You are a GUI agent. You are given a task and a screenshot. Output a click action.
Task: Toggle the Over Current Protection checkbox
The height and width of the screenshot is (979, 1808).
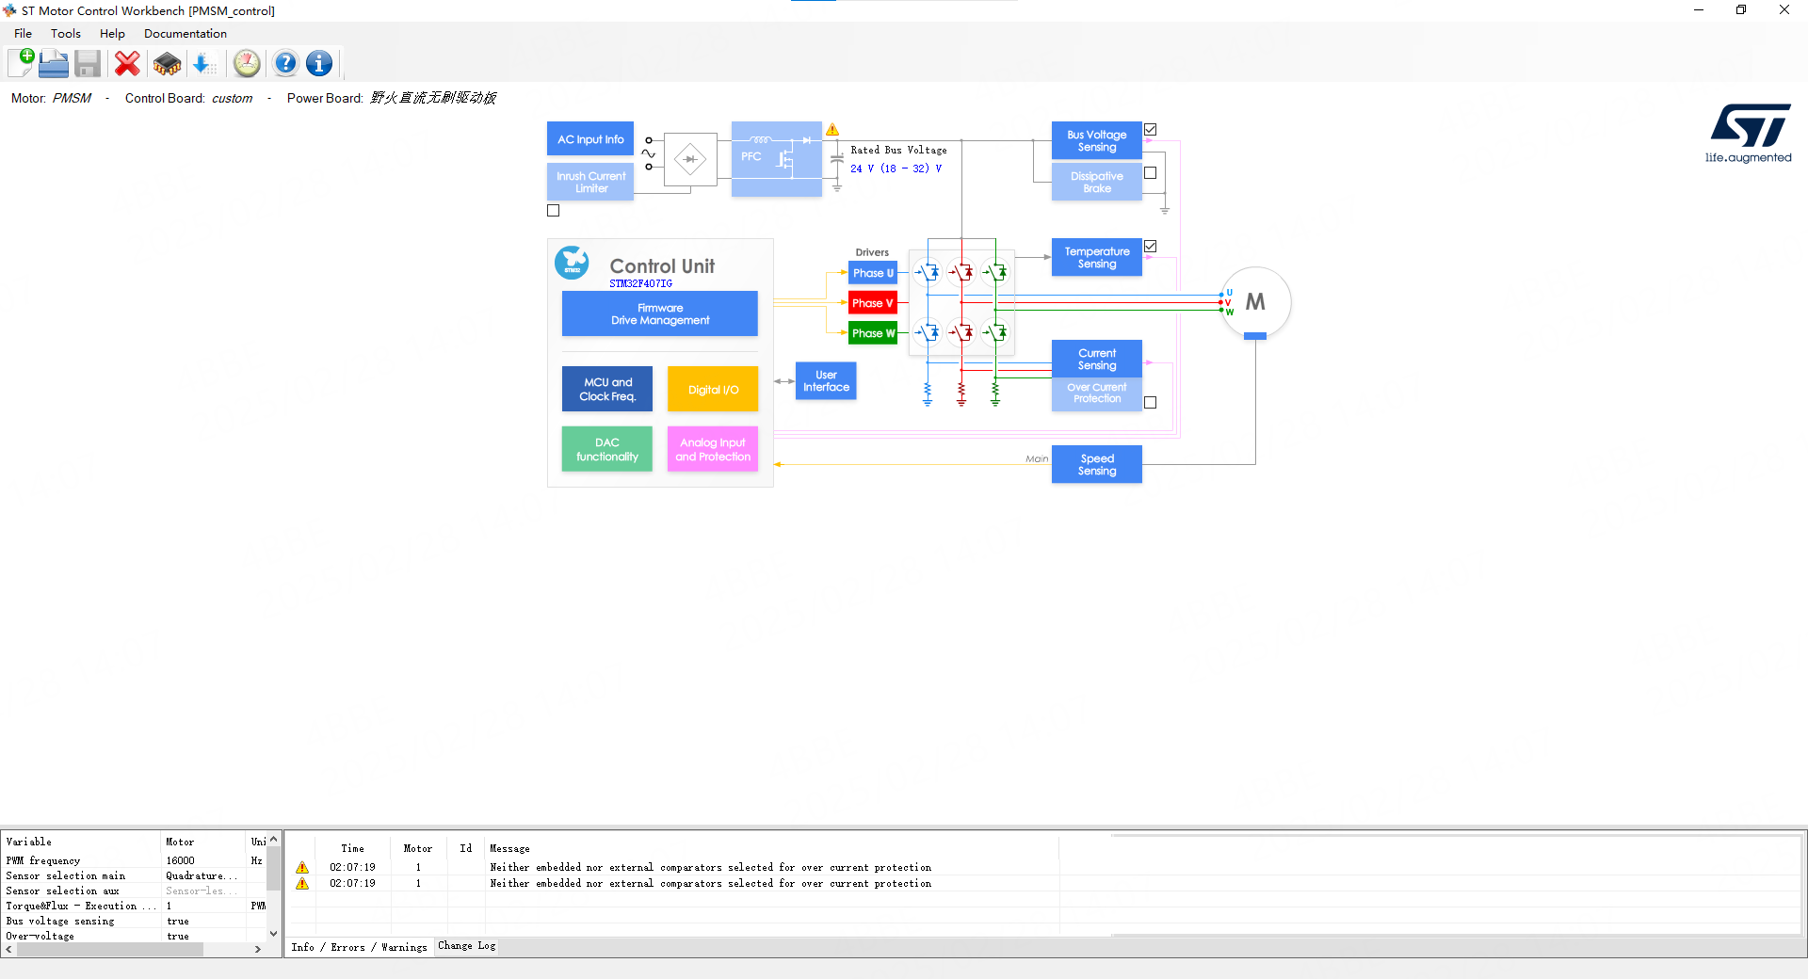coord(1150,402)
